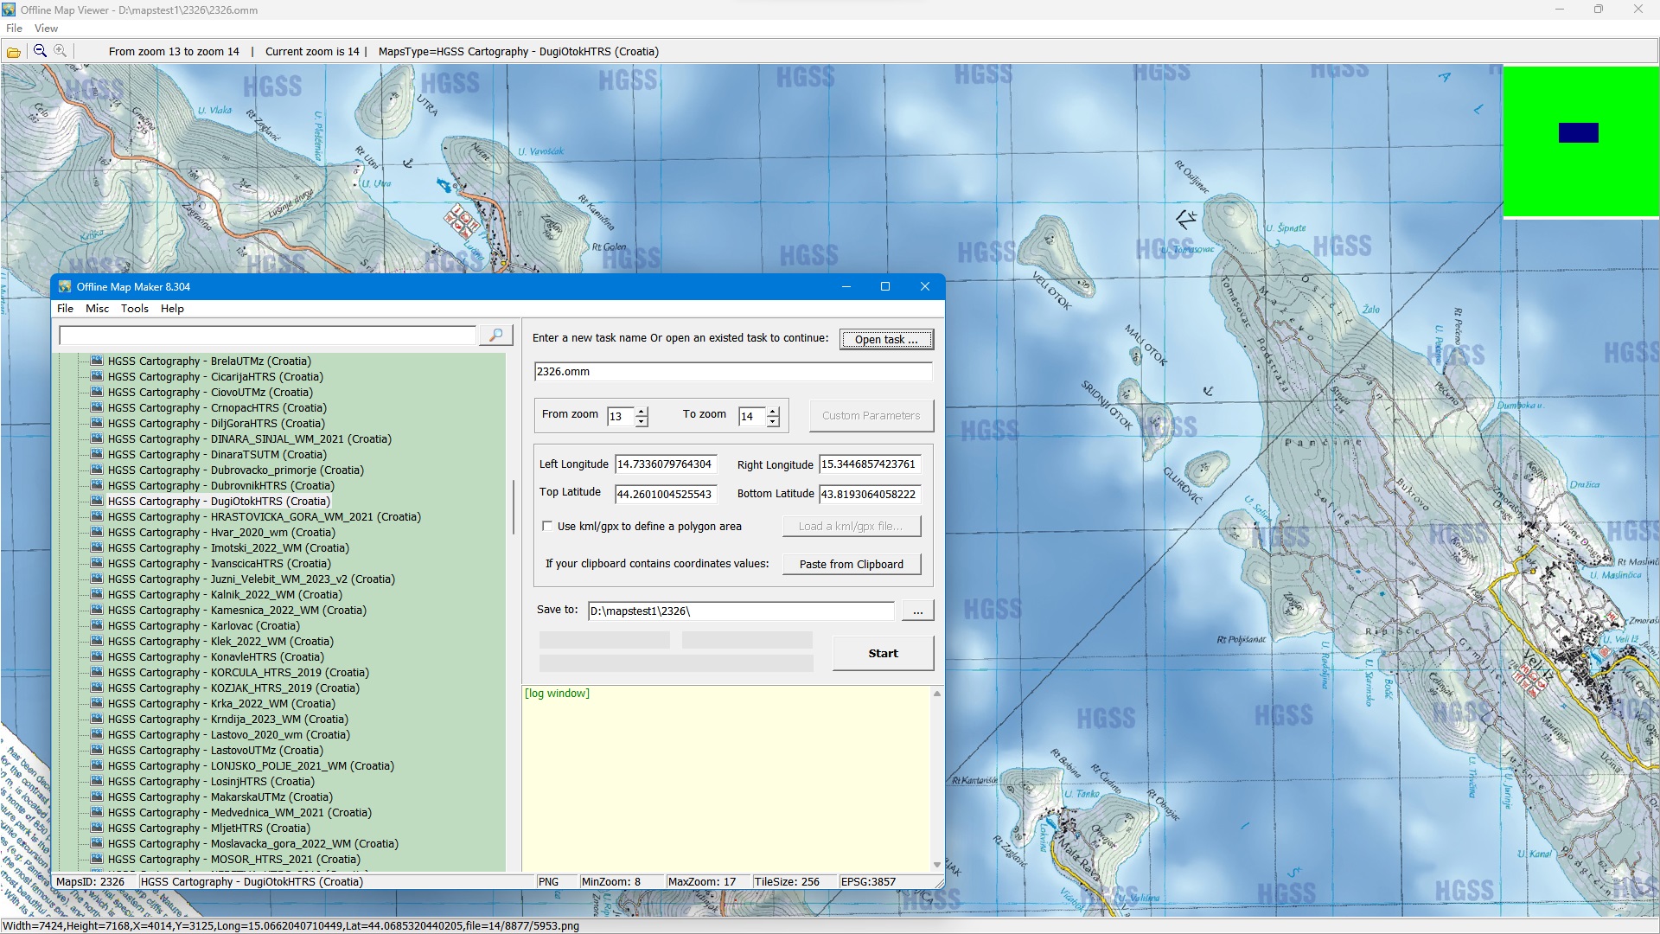The image size is (1660, 934).
Task: Click the DINARA_SINJAL_WM_2021 map icon
Action: point(97,438)
